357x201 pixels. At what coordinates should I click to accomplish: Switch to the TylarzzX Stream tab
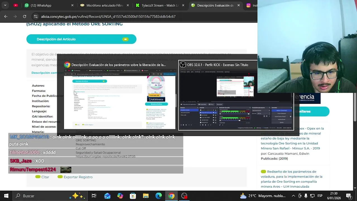157,5
